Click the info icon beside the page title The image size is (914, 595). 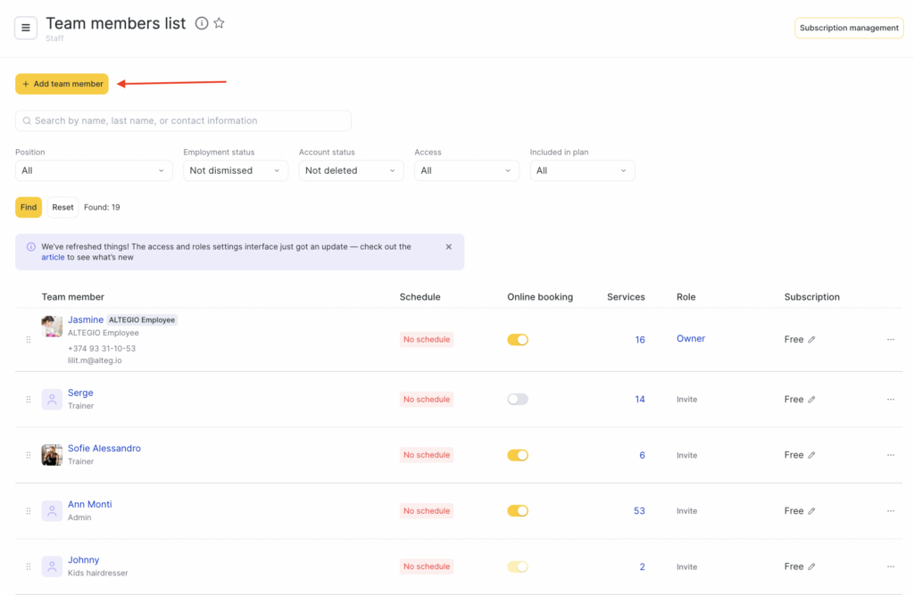(202, 24)
